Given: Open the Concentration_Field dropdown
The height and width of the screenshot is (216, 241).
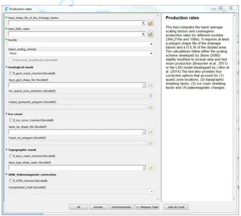Looking at the screenshot, I should point(152,192).
